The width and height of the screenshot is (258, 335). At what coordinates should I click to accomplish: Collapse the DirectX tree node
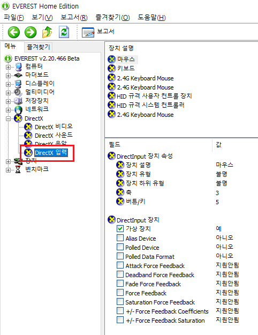[x=8, y=118]
